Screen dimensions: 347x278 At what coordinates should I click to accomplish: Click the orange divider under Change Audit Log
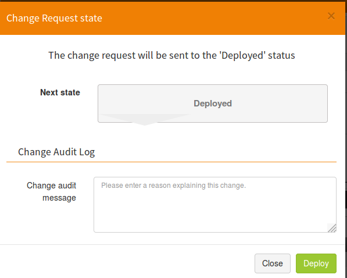(171, 162)
